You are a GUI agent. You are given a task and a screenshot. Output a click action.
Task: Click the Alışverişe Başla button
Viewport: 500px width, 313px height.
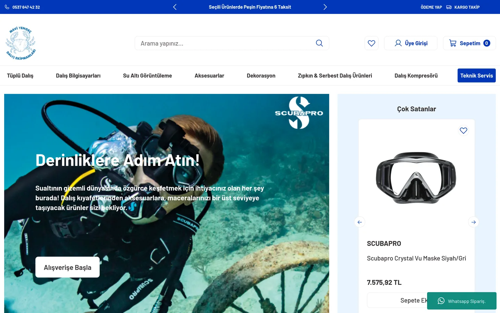[67, 267]
